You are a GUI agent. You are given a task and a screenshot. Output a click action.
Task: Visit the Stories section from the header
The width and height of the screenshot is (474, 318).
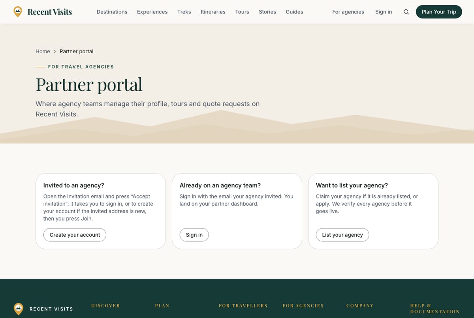click(x=267, y=12)
